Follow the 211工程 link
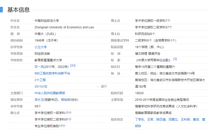211x137 pixels. pyautogui.click(x=40, y=80)
